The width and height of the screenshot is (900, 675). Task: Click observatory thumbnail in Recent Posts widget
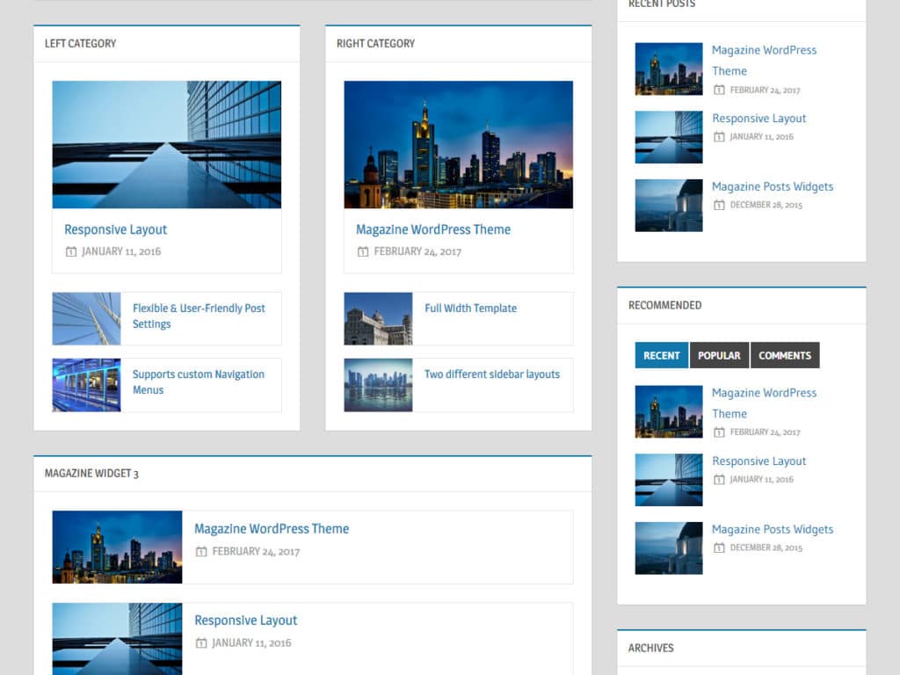[669, 206]
